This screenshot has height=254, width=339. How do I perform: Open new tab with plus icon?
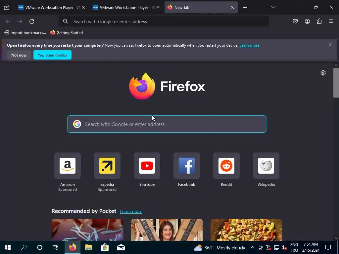[245, 8]
